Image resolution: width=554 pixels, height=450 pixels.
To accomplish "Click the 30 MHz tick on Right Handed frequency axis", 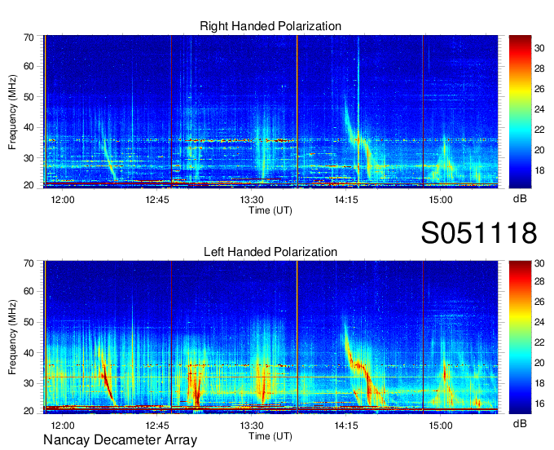I will coord(29,158).
